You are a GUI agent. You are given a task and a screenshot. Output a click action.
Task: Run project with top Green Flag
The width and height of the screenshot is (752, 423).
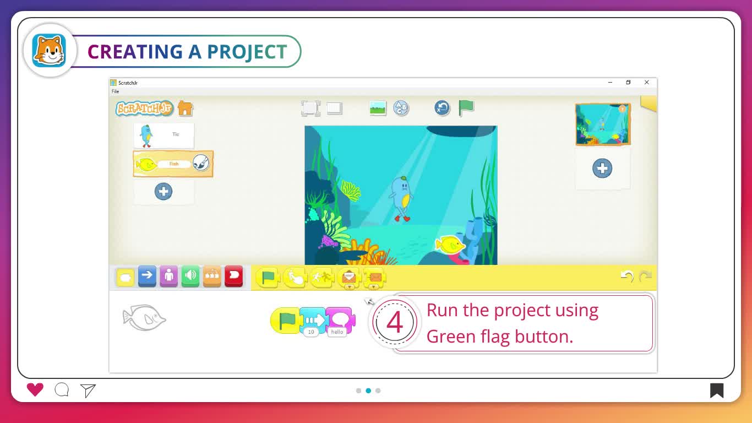(466, 107)
